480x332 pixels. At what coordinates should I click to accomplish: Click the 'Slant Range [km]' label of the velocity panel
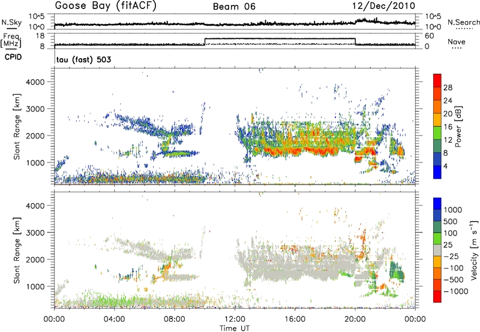pos(17,250)
